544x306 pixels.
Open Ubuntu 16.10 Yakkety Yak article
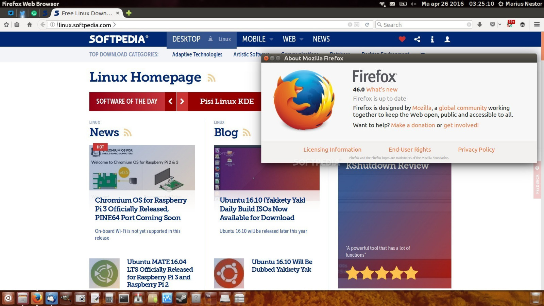click(282, 266)
